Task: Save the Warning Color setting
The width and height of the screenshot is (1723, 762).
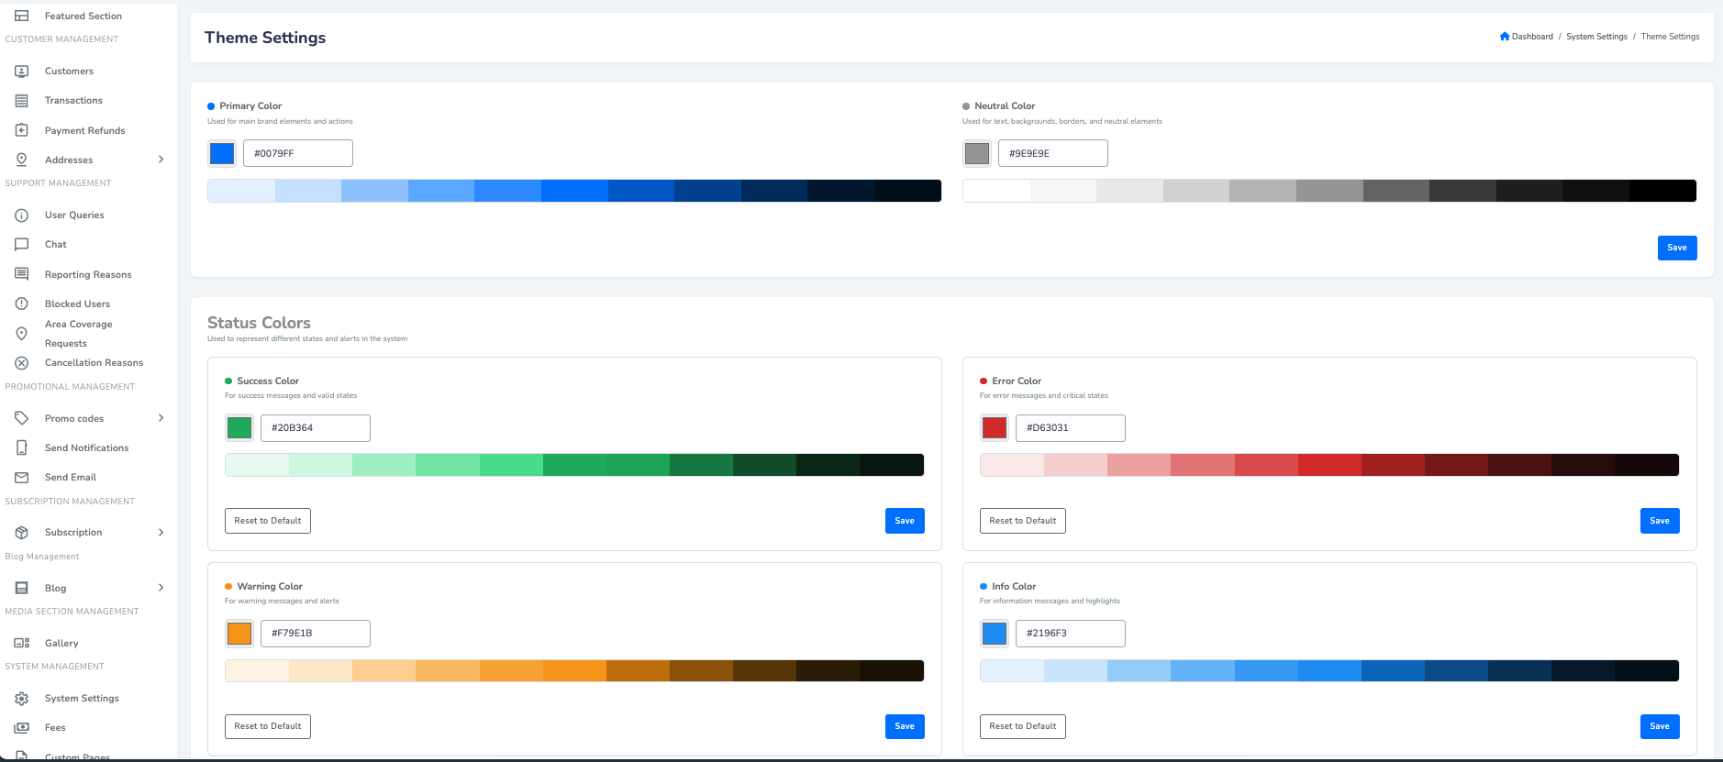Action: 905,726
